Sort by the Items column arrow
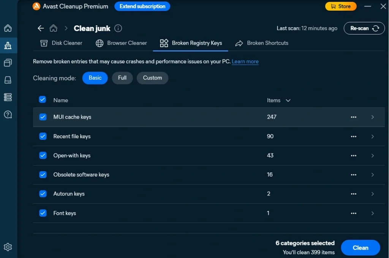Image resolution: width=389 pixels, height=258 pixels. coord(288,100)
